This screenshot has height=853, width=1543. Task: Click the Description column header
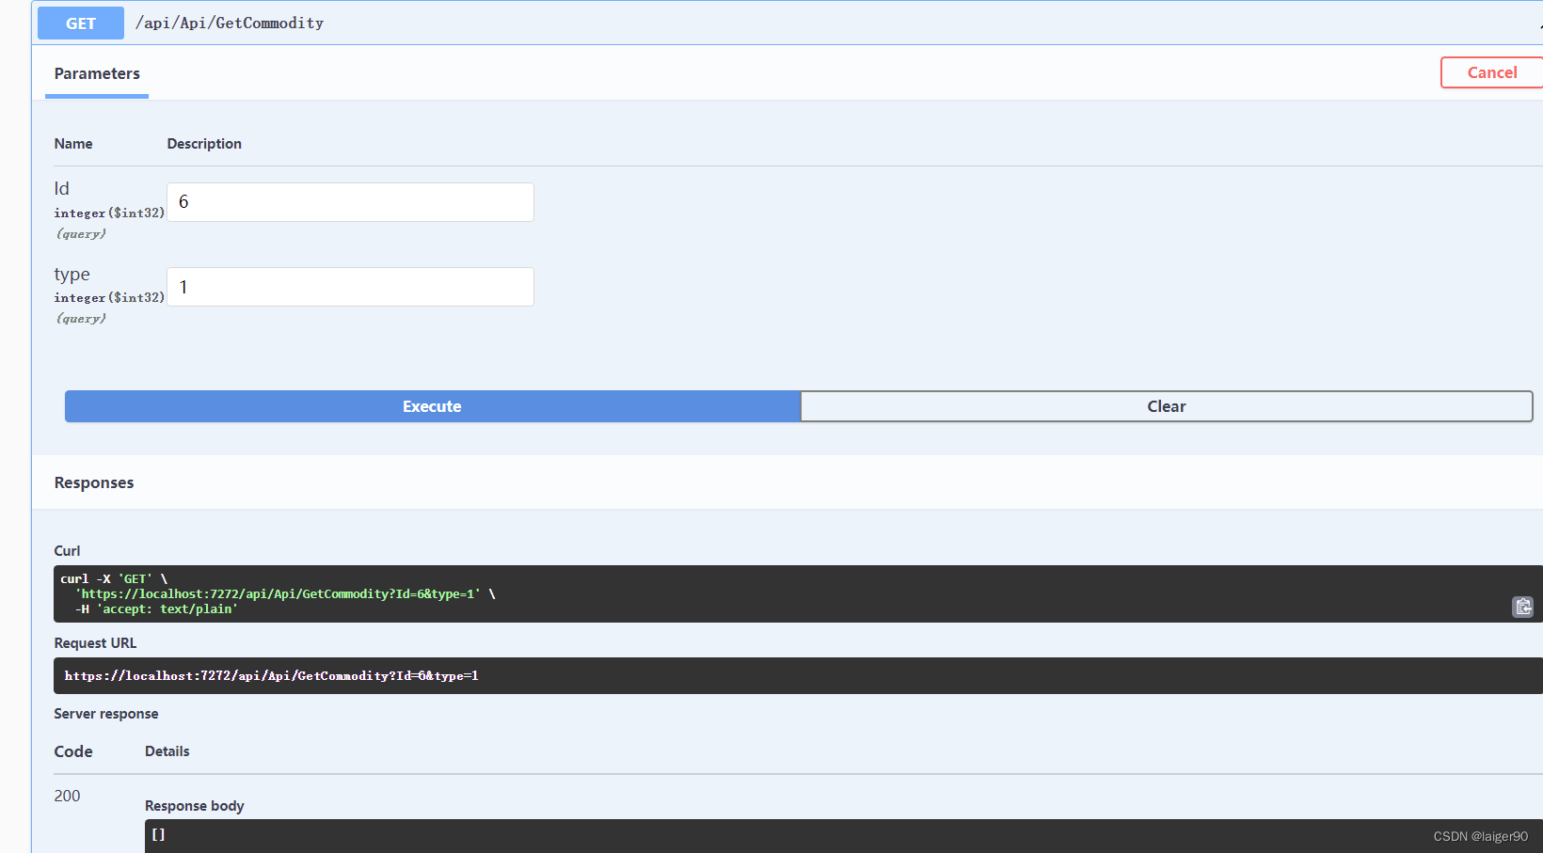pos(204,143)
